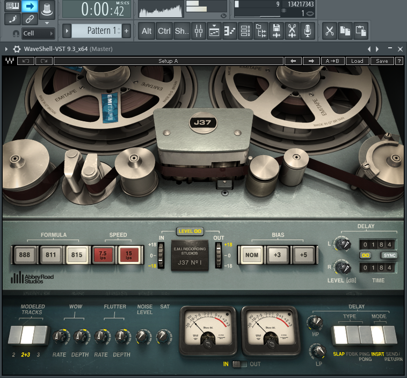Select the 815 tape formula

tap(77, 255)
